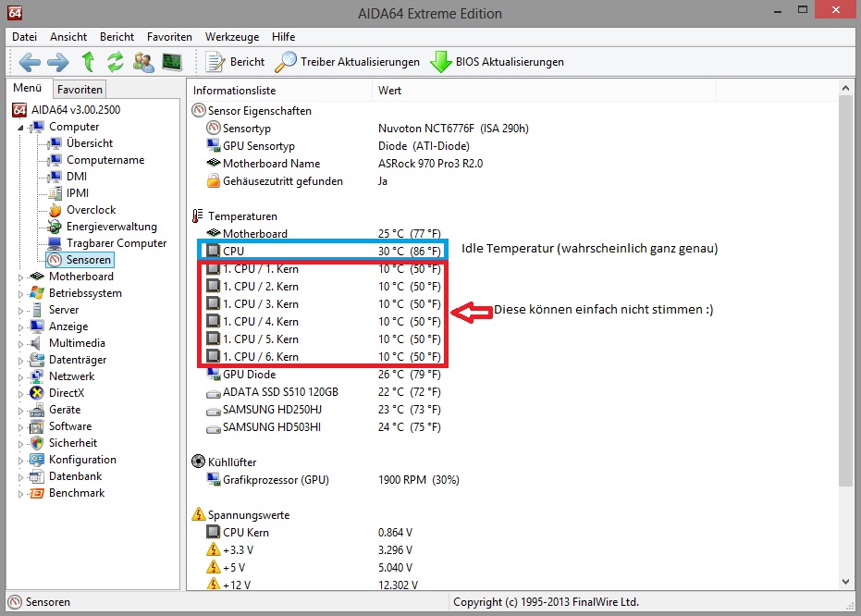
Task: Expand the Software tree node
Action: tap(21, 427)
